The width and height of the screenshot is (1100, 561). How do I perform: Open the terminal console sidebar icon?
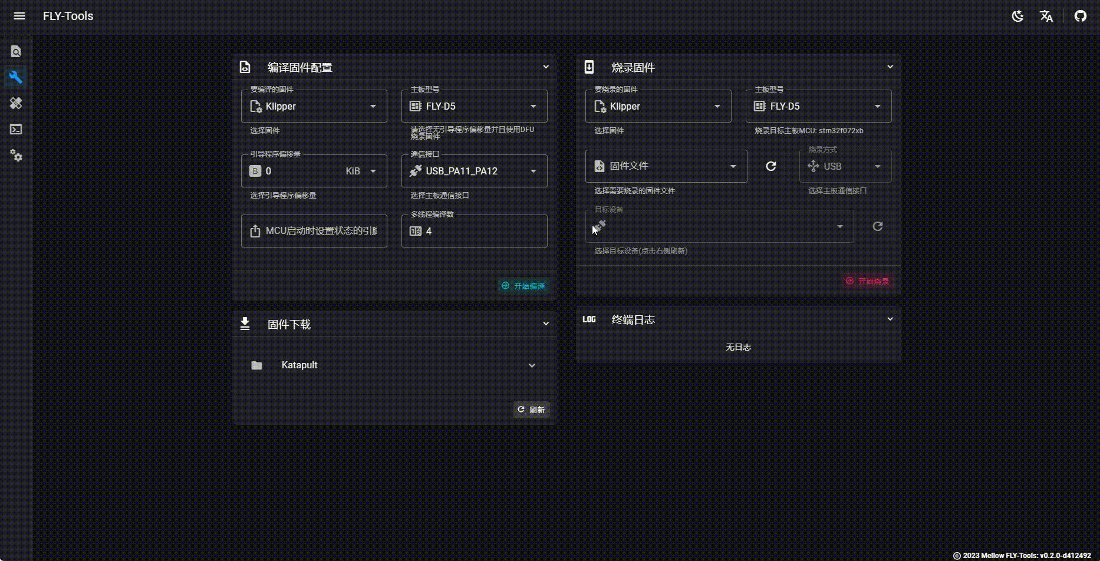[16, 130]
